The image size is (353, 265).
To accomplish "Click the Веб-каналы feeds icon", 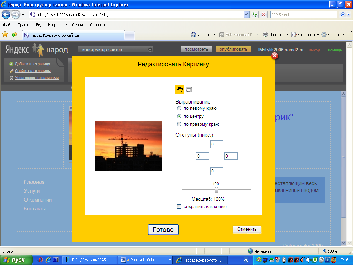I will [x=222, y=35].
